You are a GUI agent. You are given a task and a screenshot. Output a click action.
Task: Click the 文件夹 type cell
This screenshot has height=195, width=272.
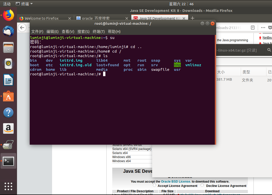click(x=247, y=80)
